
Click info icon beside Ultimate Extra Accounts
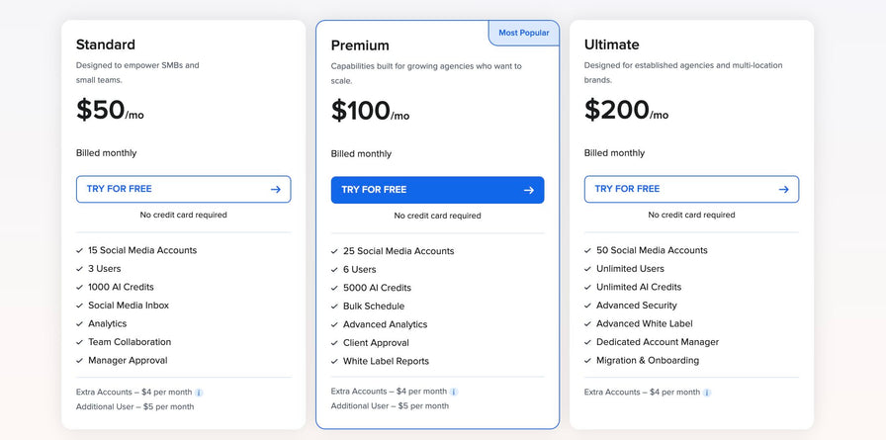[x=707, y=393]
